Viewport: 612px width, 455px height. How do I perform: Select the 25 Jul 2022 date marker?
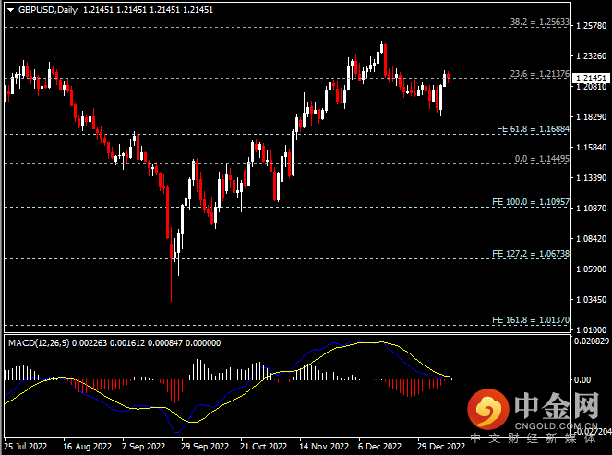pos(26,447)
